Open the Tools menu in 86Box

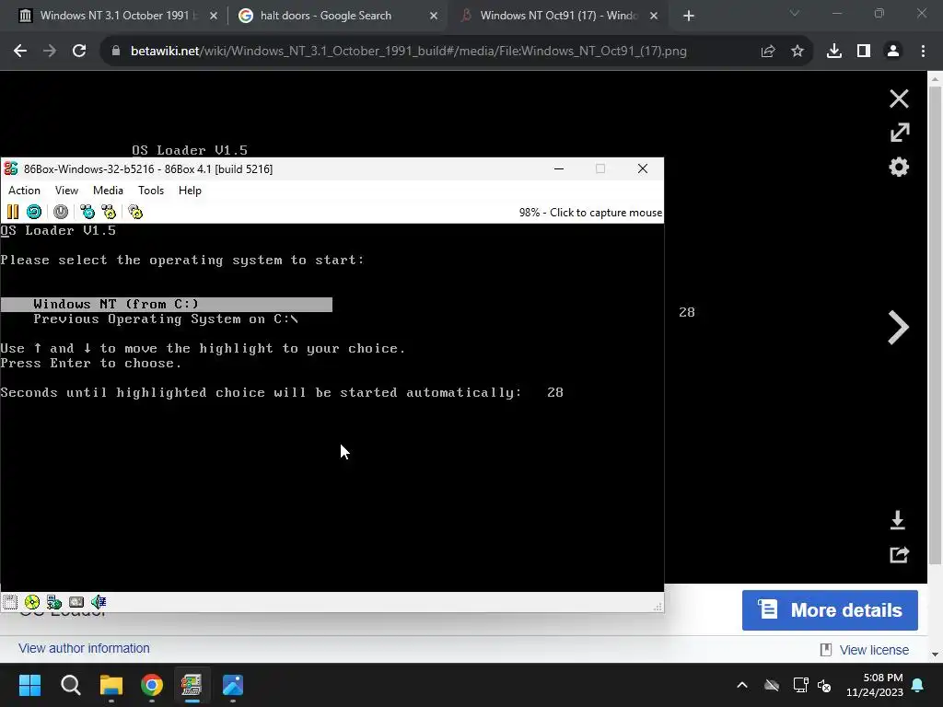coord(151,191)
